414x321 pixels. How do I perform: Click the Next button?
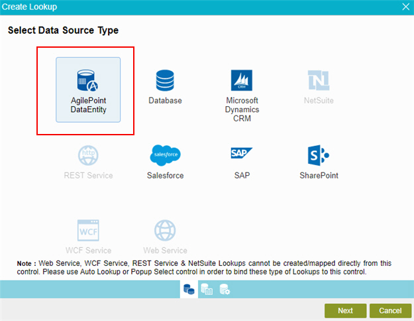tap(345, 310)
